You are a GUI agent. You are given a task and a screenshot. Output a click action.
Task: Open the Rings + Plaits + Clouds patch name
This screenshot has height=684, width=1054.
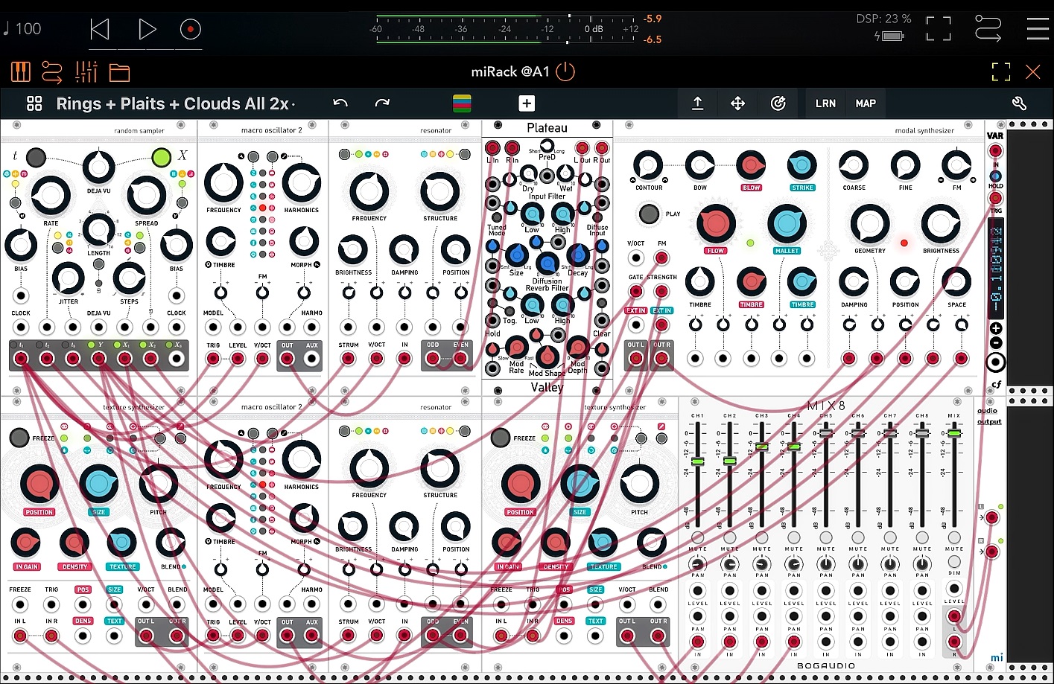click(x=176, y=104)
